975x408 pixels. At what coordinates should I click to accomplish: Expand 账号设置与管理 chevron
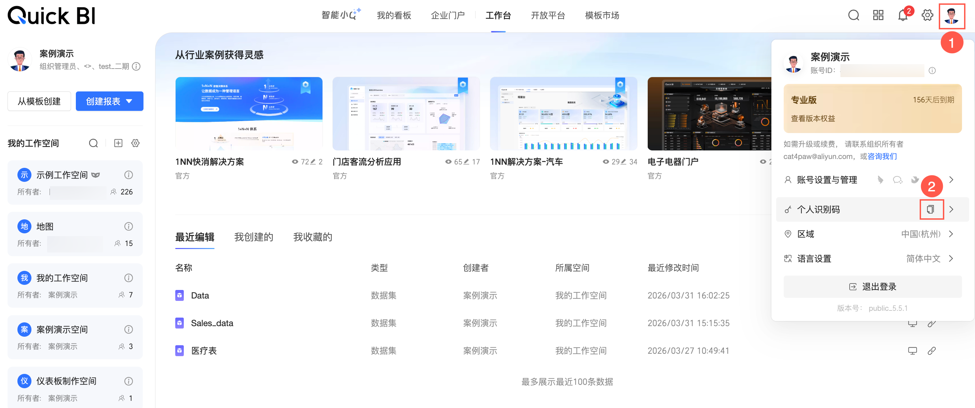(x=951, y=180)
